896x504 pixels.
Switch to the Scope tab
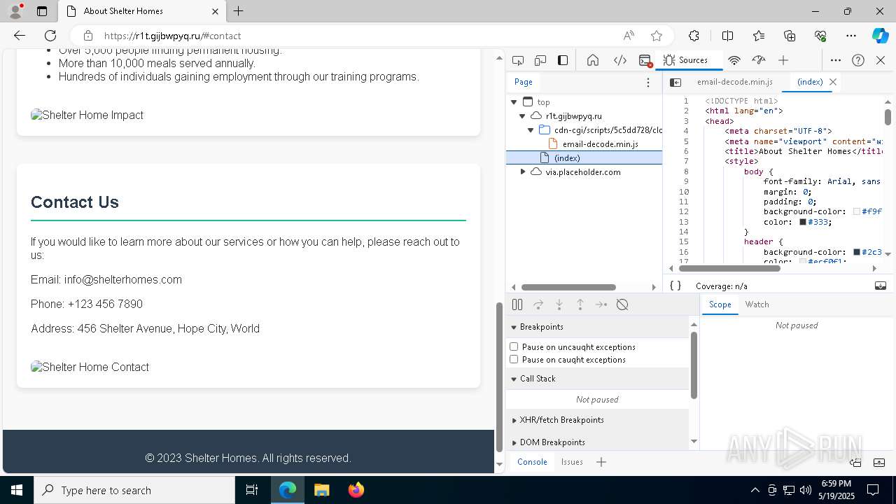(x=720, y=304)
